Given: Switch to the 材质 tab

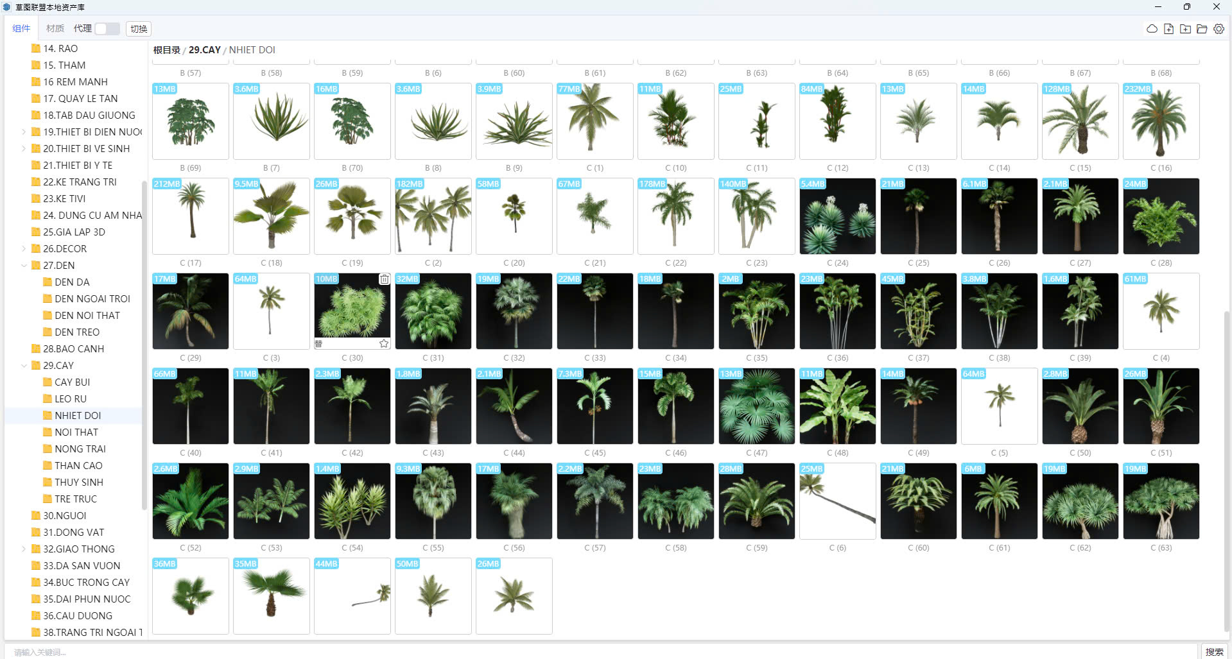Looking at the screenshot, I should 55,29.
